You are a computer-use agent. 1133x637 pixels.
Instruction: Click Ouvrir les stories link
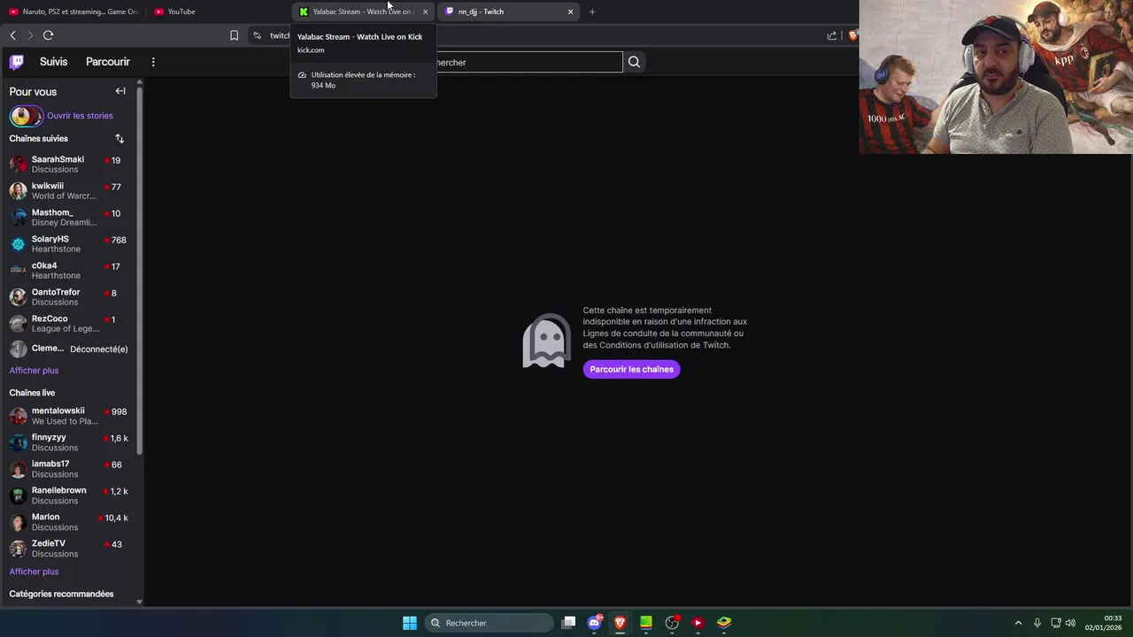click(80, 116)
